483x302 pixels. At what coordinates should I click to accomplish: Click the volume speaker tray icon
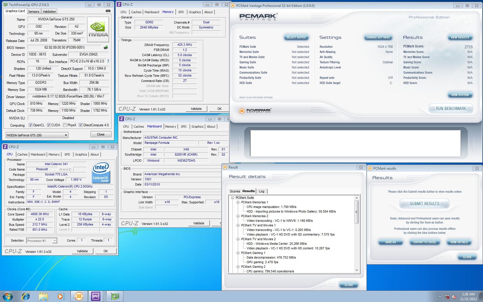pyautogui.click(x=454, y=297)
